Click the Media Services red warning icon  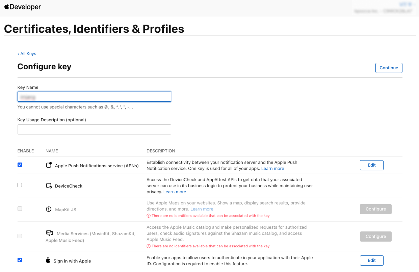(148, 246)
